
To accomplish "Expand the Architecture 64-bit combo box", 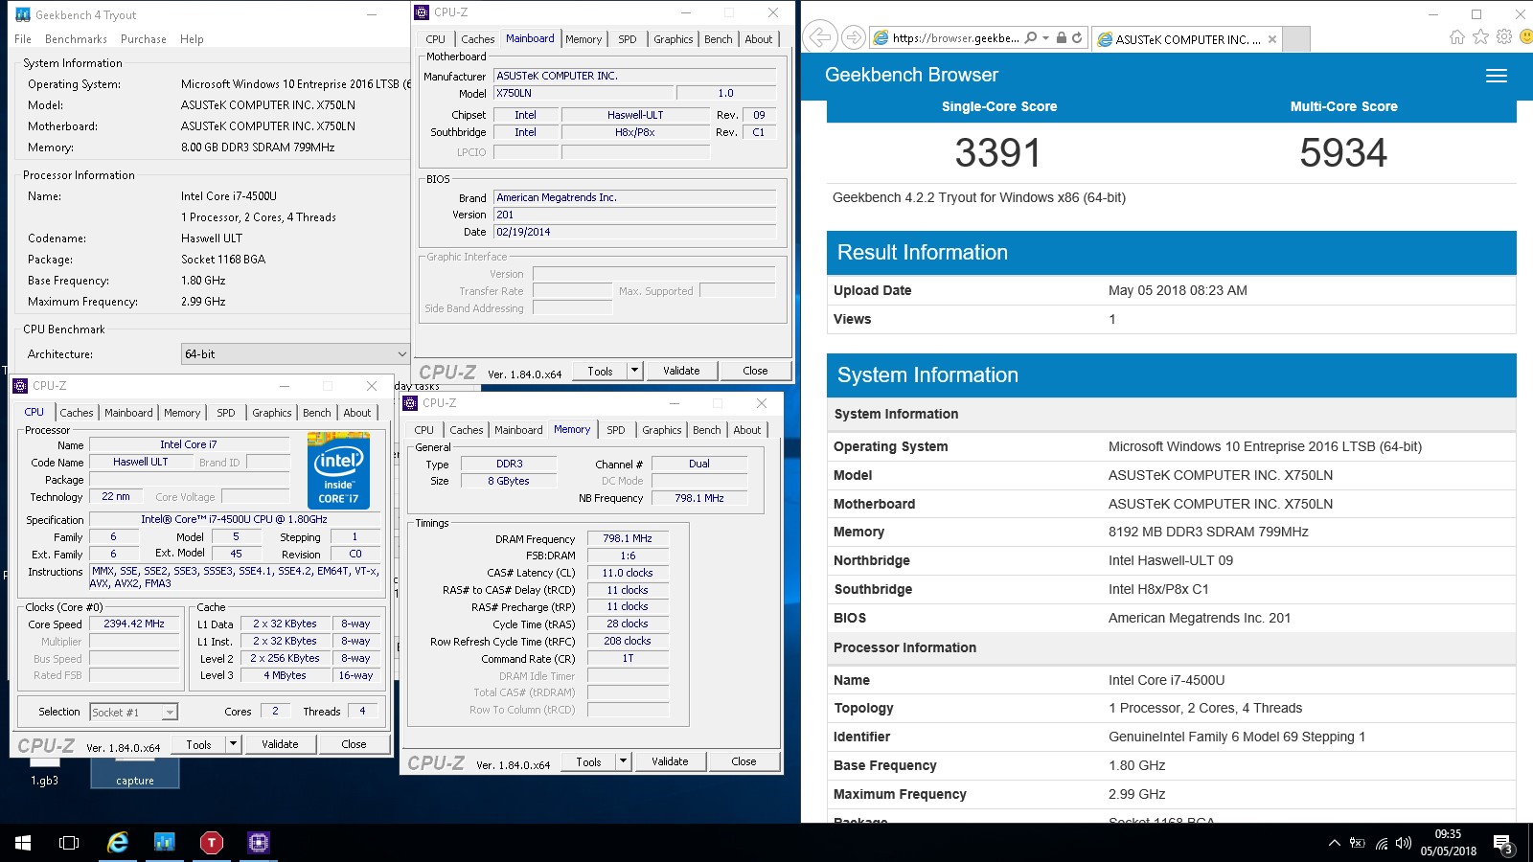I will pos(296,353).
